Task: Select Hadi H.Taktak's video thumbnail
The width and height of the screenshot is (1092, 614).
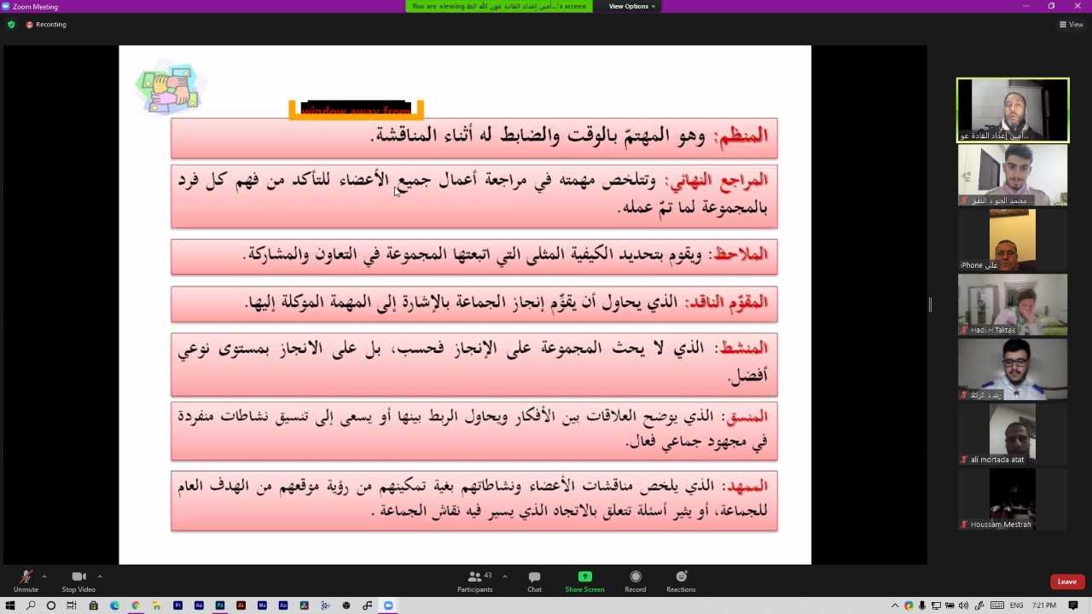Action: click(x=1013, y=304)
